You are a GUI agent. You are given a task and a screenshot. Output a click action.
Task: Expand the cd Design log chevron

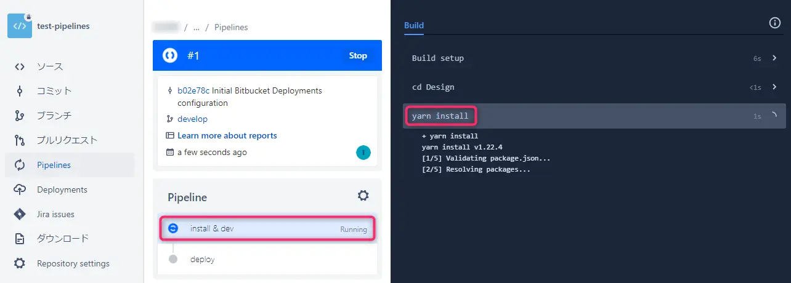coord(774,87)
